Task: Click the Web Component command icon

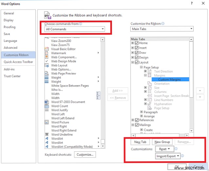Action: (47, 57)
